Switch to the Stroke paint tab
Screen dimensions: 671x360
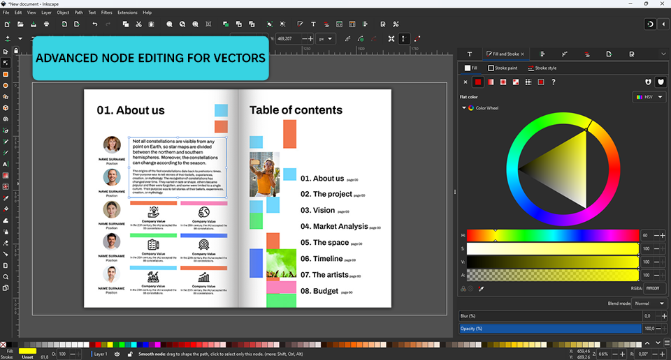[x=503, y=68]
